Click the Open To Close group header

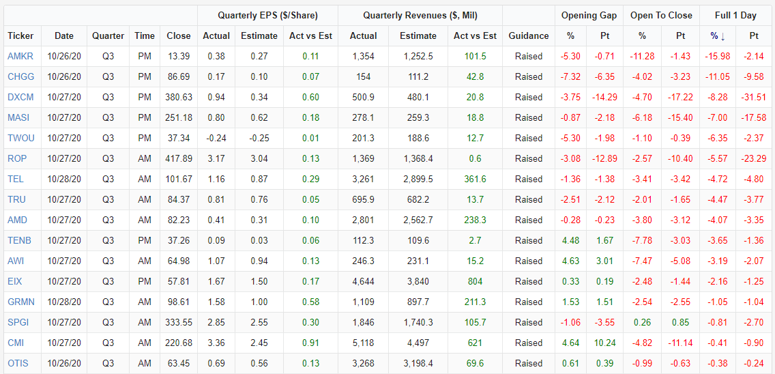coord(661,15)
